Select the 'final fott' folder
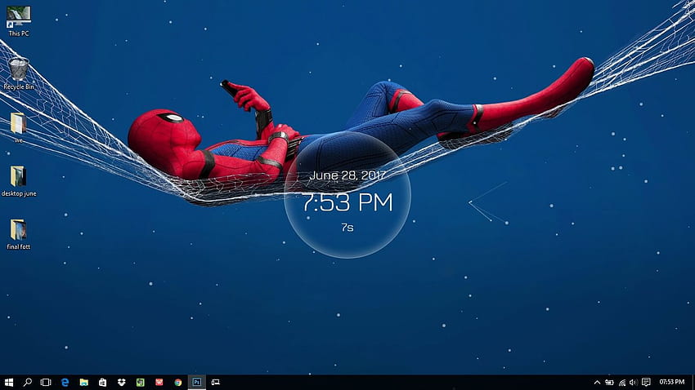 [x=19, y=234]
